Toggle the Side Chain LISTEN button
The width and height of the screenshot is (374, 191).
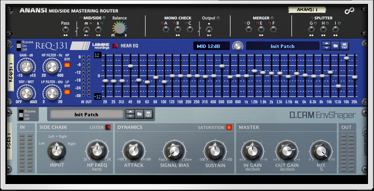coord(108,127)
